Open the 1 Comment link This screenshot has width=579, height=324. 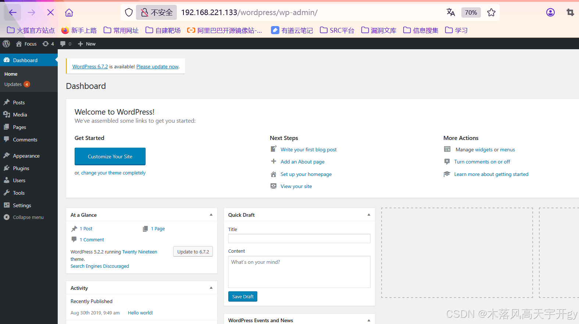point(92,240)
